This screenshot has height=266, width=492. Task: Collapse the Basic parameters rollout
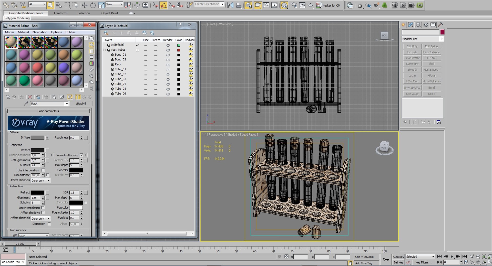[48, 111]
